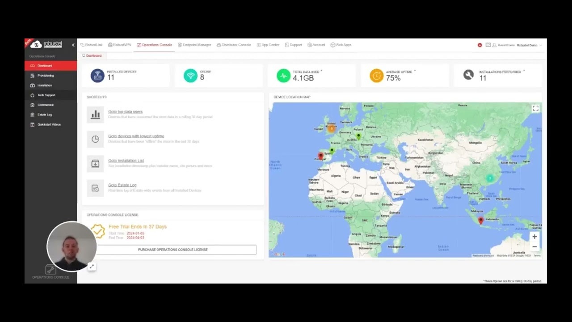Click the bar chart shortcut icon
The height and width of the screenshot is (322, 572).
[95, 114]
